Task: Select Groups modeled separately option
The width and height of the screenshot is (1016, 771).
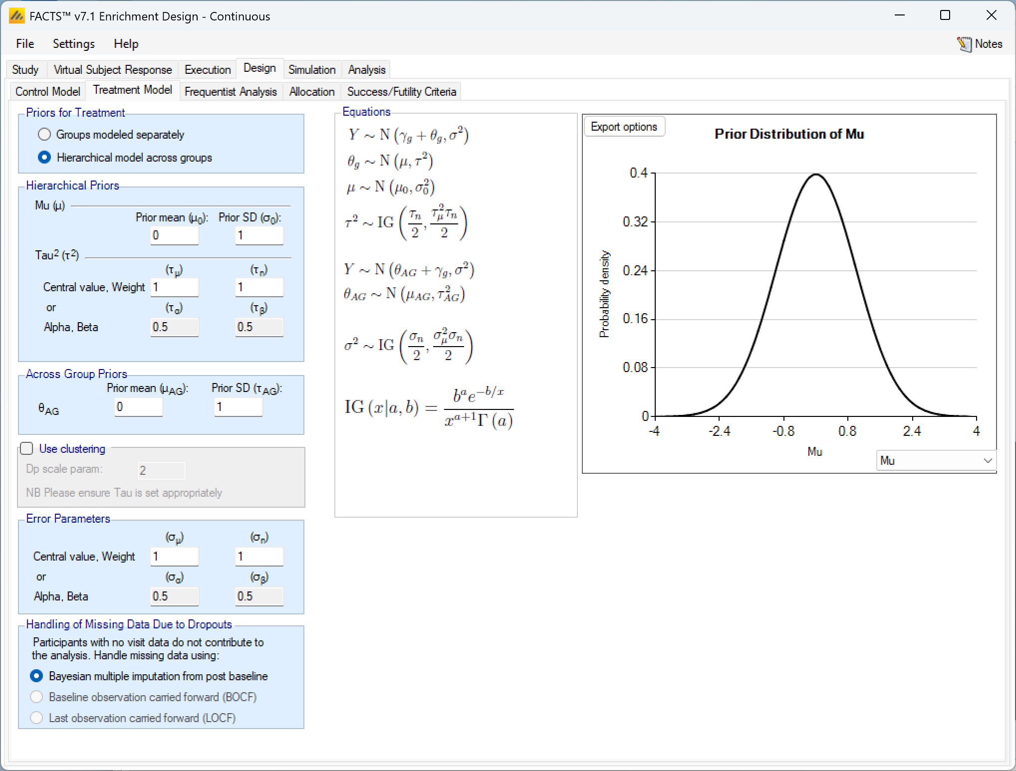Action: 44,134
